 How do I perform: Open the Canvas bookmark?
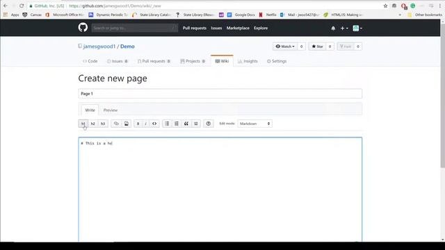32,15
